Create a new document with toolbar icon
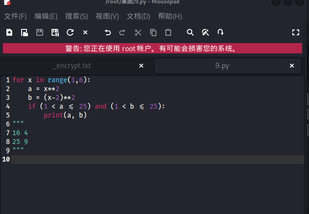Image resolution: width=309 pixels, height=214 pixels. click(9, 33)
